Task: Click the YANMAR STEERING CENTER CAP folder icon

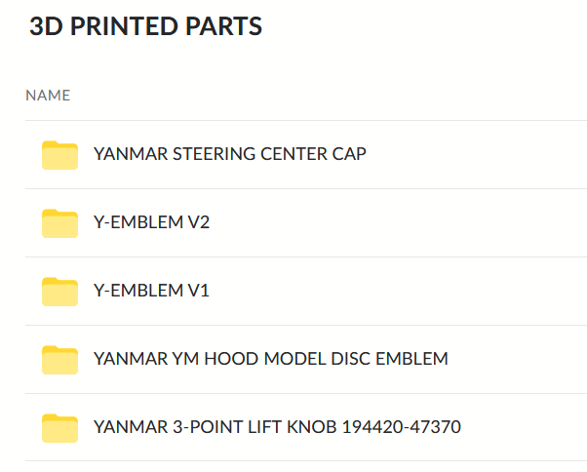Action: click(59, 155)
